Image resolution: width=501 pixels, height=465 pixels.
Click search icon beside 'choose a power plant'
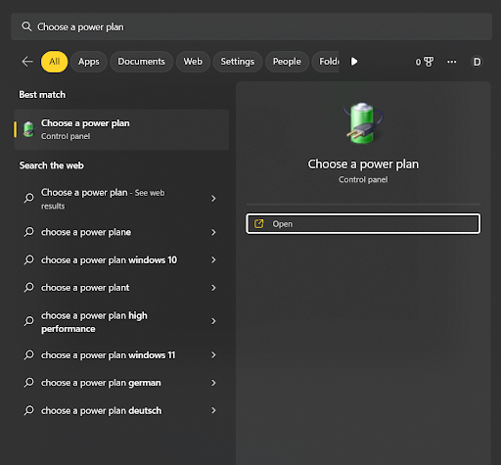click(x=29, y=288)
